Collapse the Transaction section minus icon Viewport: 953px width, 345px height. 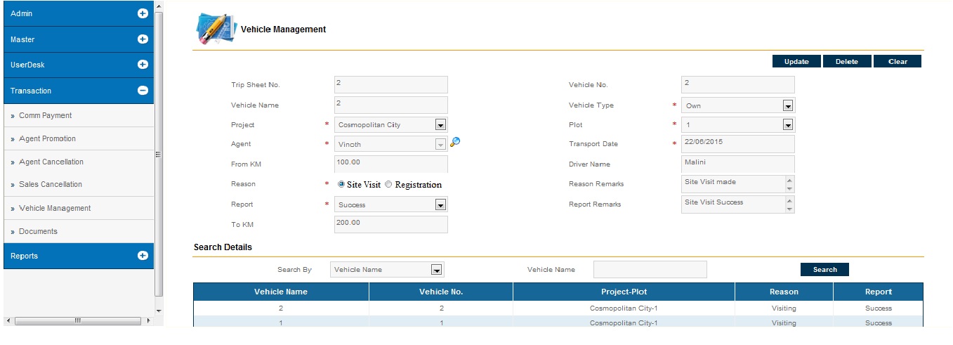[x=143, y=91]
